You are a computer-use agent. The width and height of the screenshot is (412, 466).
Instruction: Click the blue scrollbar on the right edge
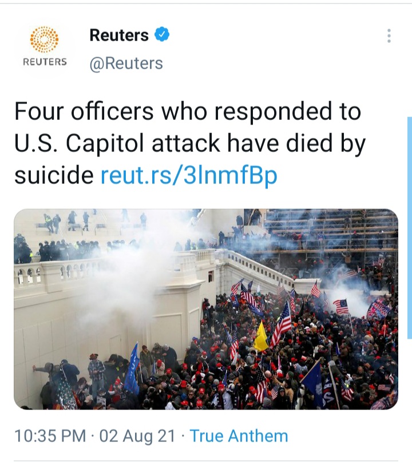tap(410, 228)
